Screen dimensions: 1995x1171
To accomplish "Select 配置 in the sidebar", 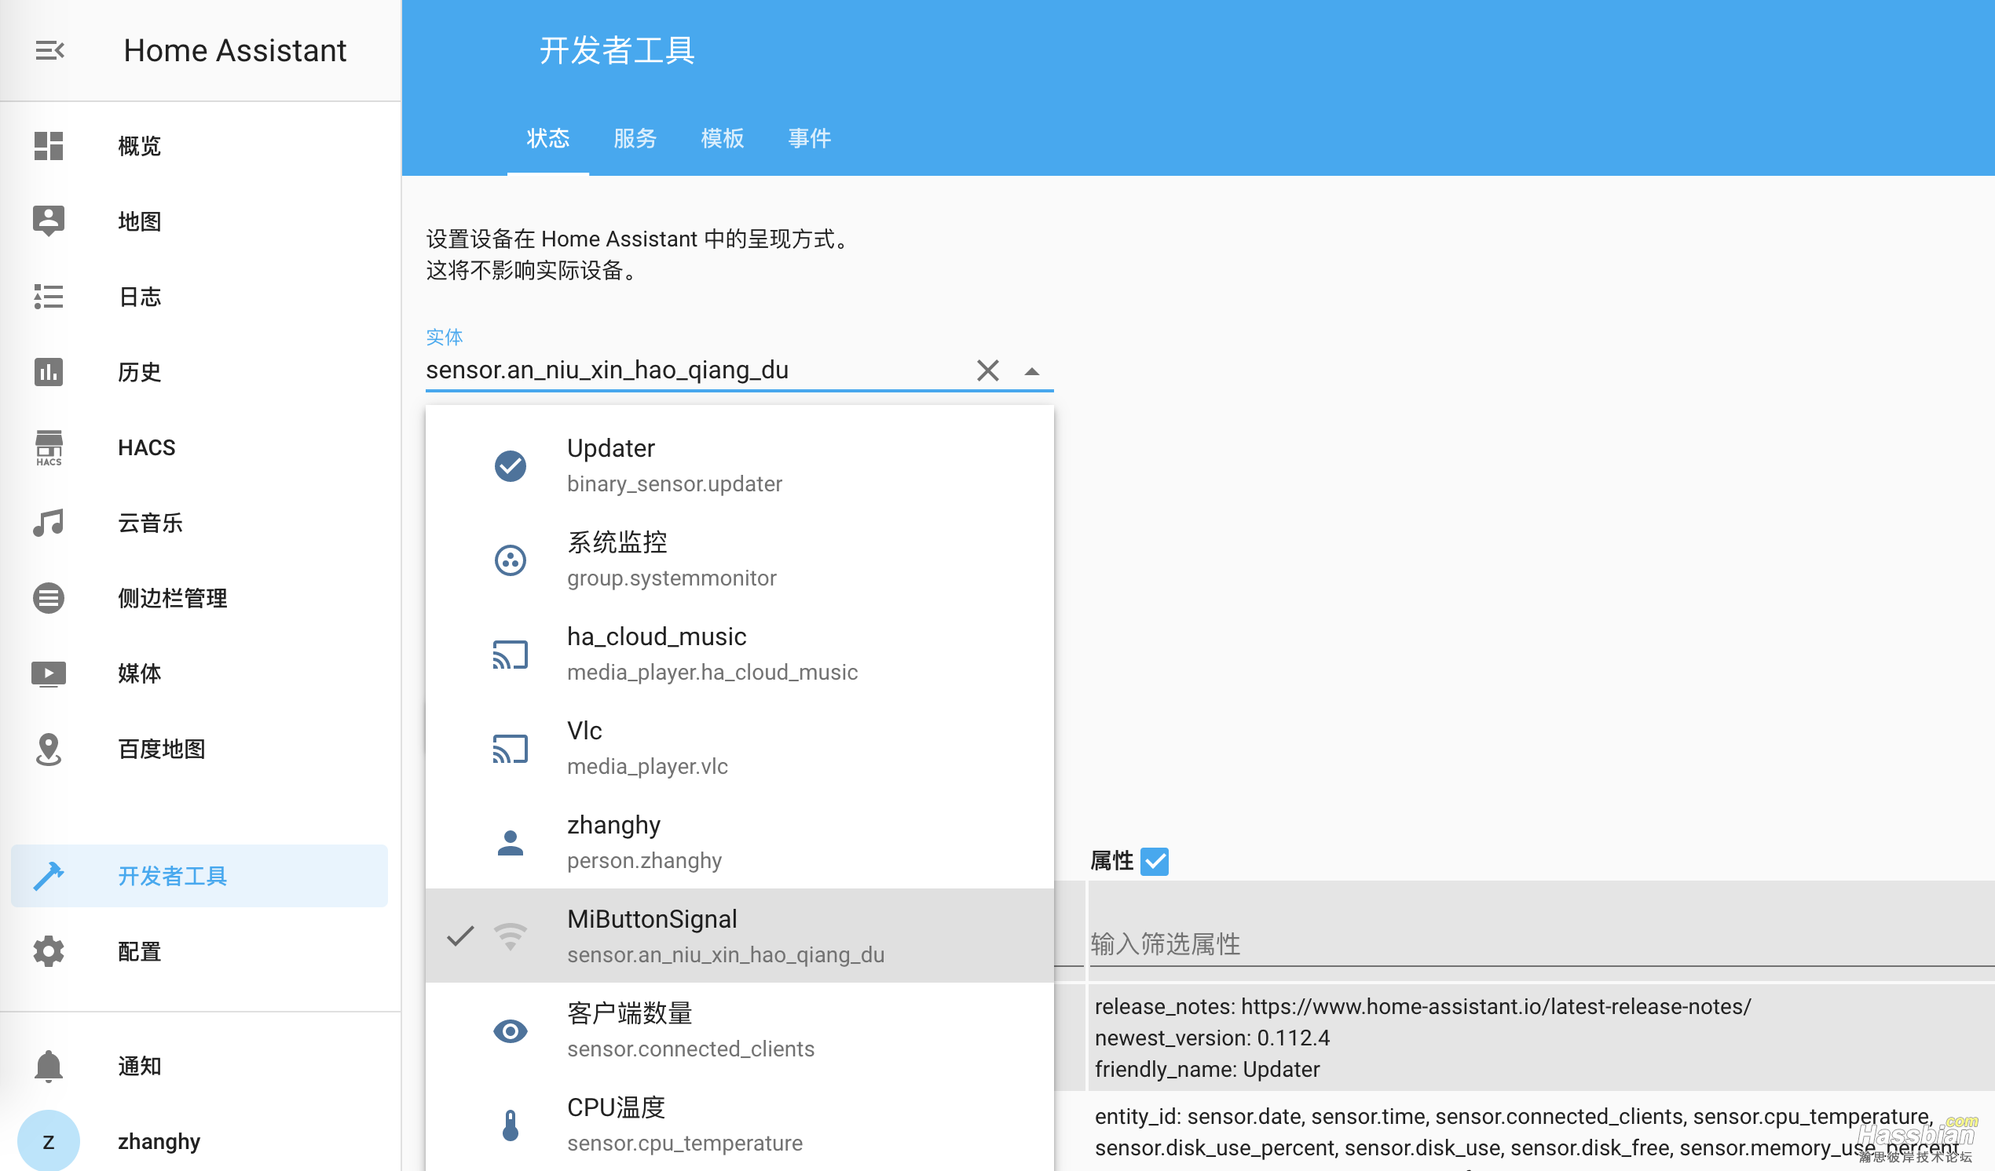I will point(199,951).
